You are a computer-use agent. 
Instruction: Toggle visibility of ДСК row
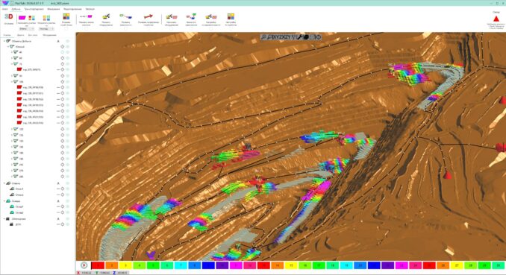click(x=68, y=224)
